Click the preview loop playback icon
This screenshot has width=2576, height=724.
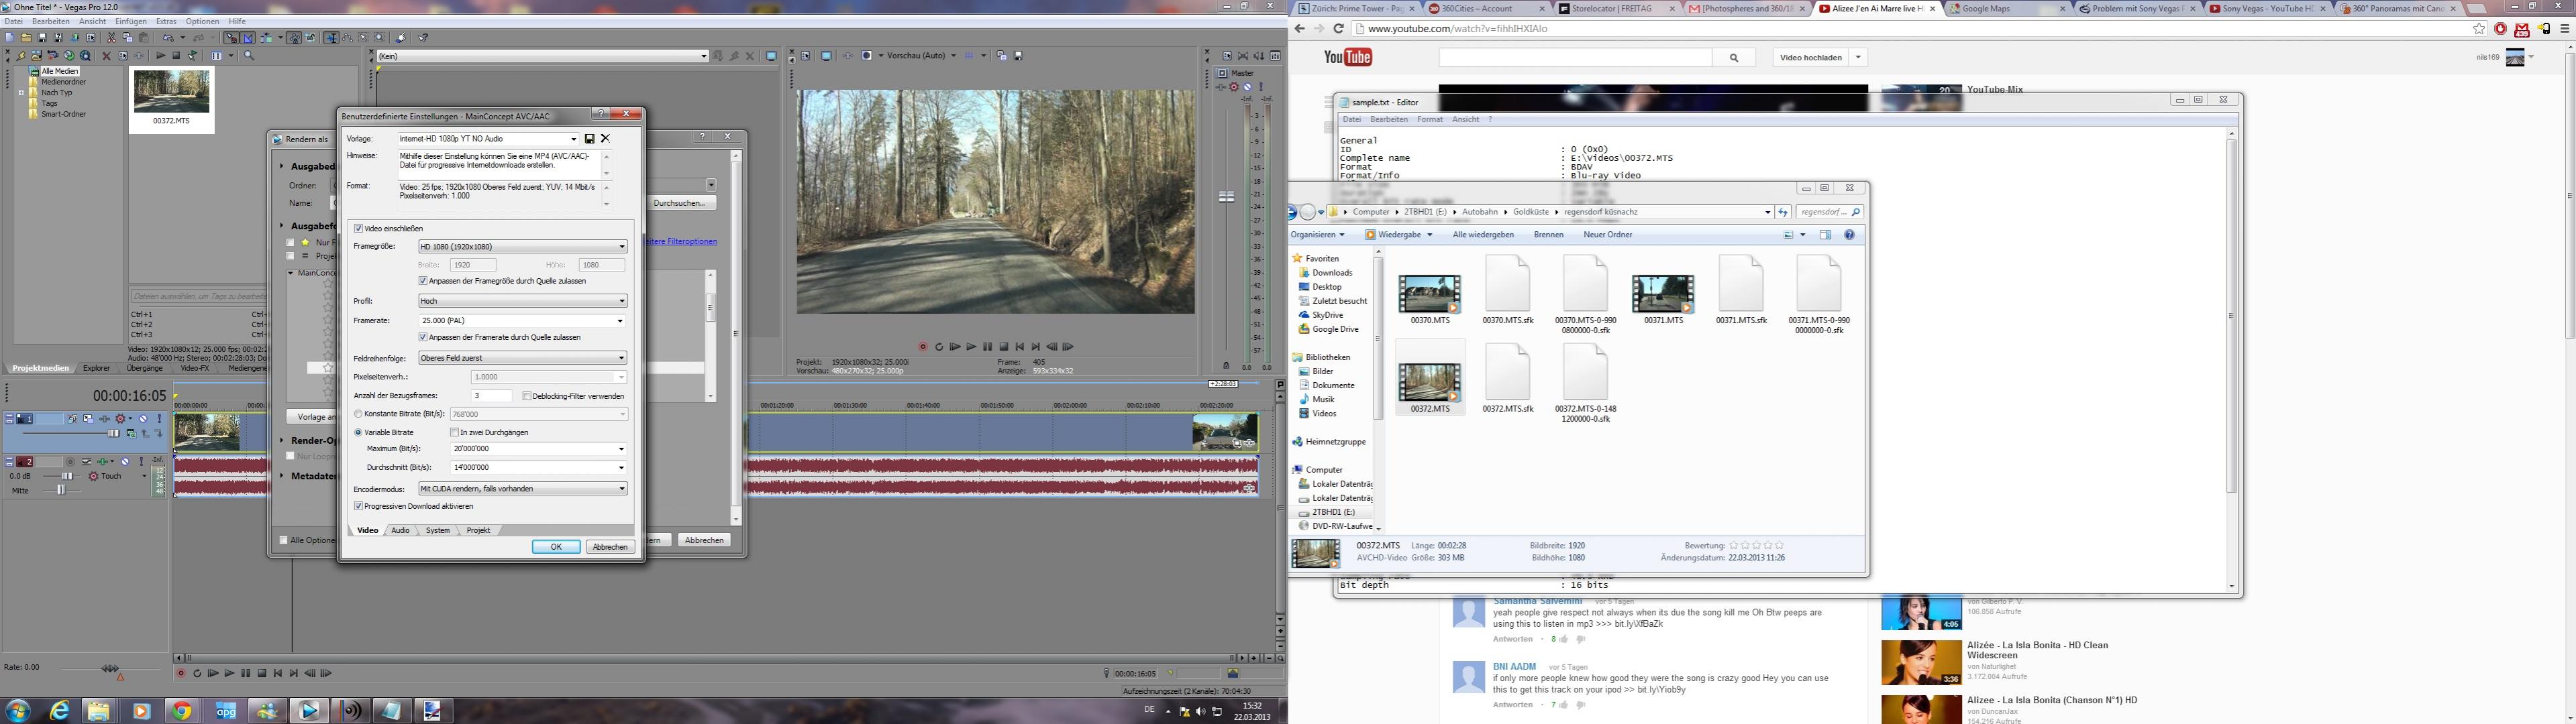click(939, 347)
